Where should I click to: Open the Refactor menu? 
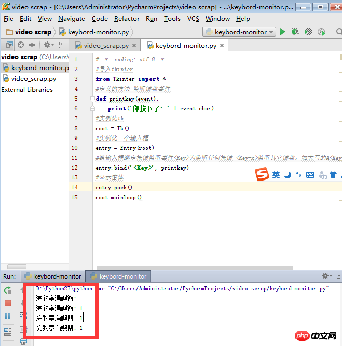tap(127, 18)
